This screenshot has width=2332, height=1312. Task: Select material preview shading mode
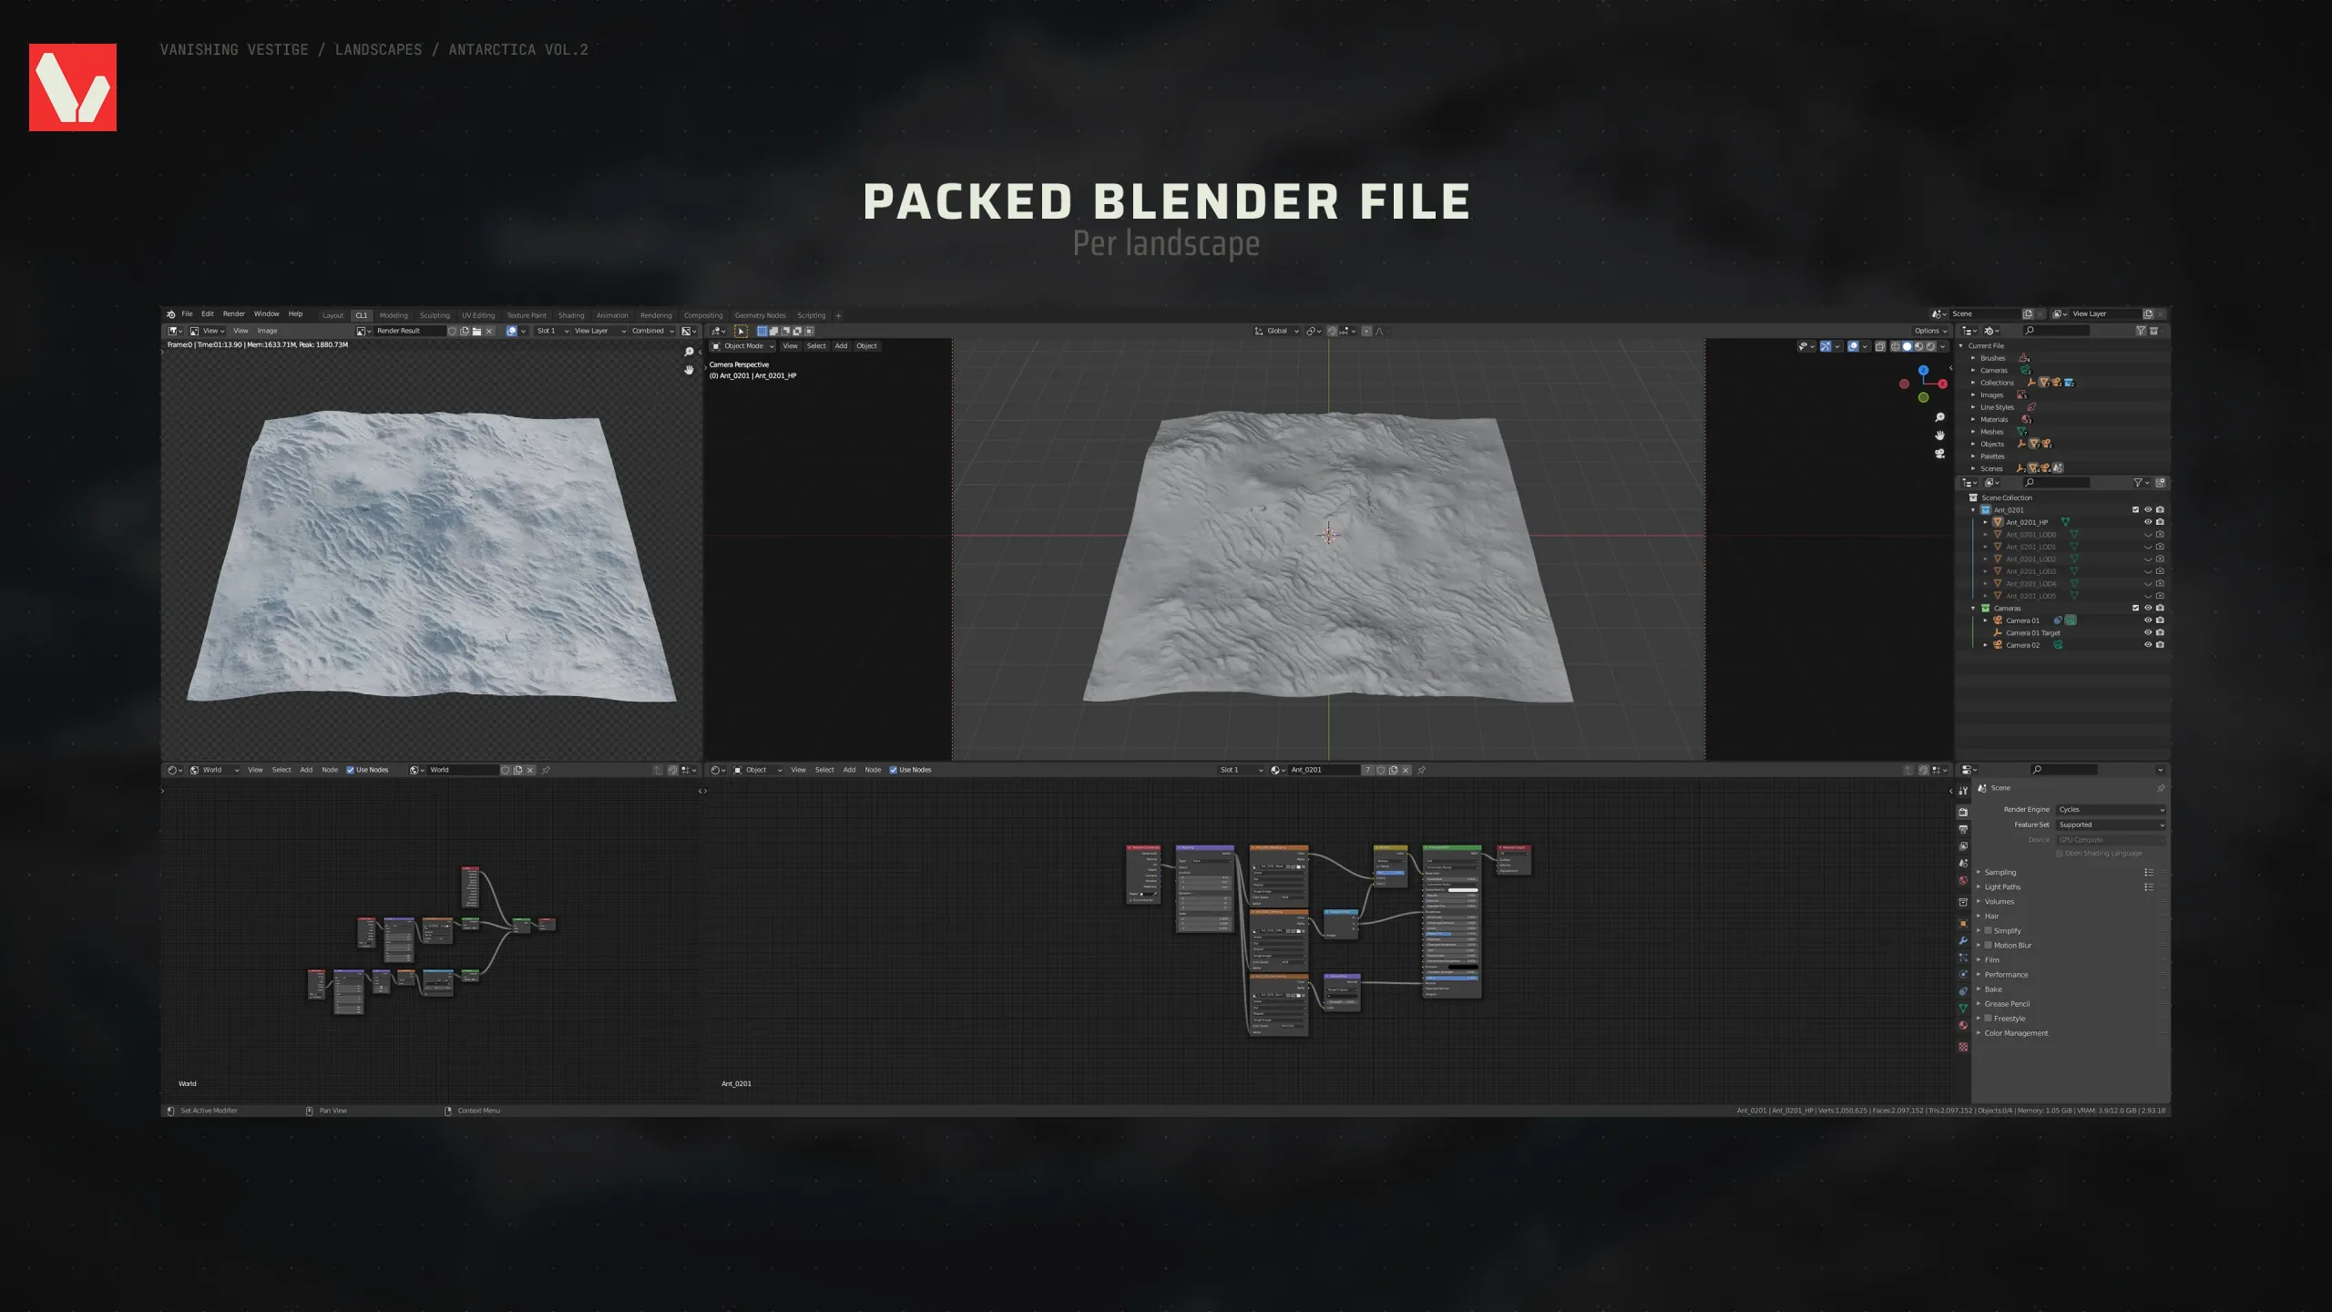pos(1918,346)
